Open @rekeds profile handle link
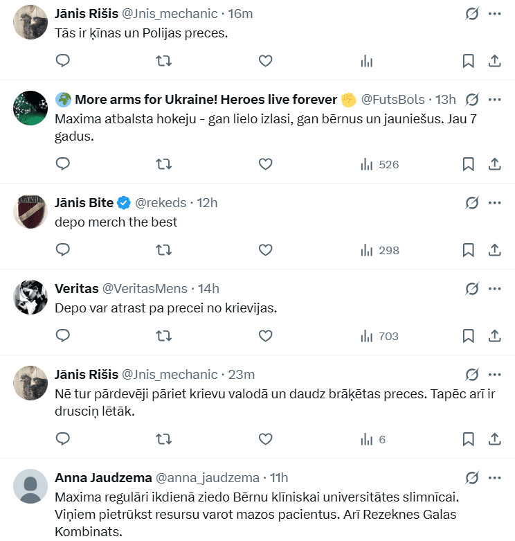The height and width of the screenshot is (541, 515). tap(161, 203)
